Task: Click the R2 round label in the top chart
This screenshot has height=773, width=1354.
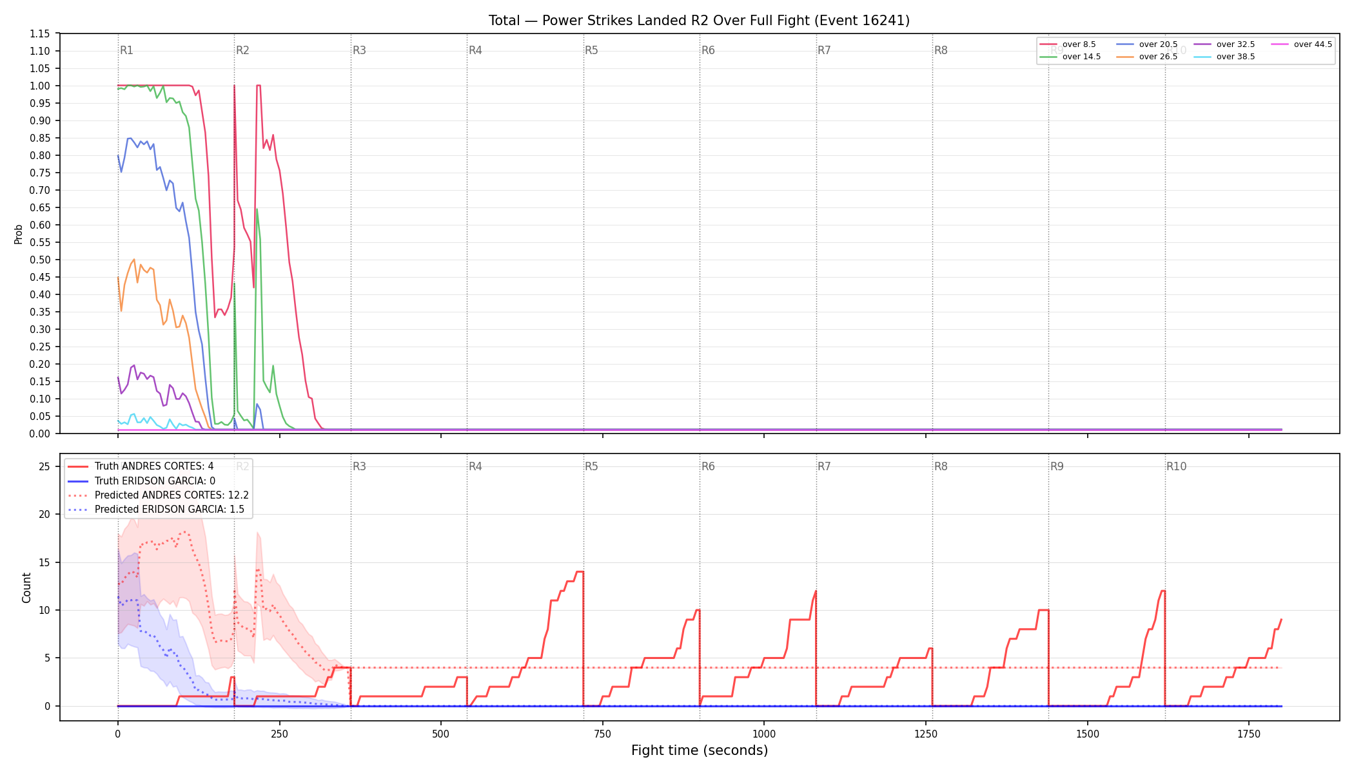Action: (x=242, y=50)
